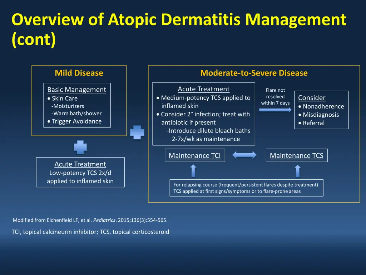Click the right arrow under 'Flare not resolved'

coord(275,110)
